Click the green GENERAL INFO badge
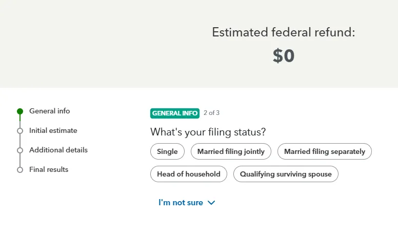 (174, 113)
